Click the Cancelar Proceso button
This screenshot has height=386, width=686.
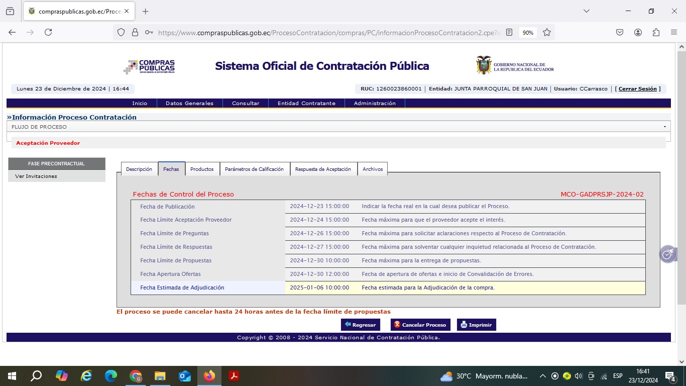coord(420,325)
